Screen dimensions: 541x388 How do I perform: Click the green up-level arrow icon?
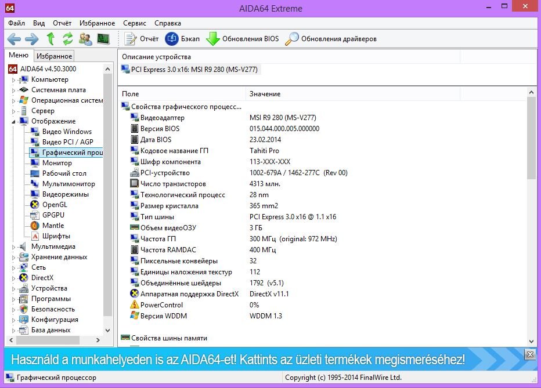(x=51, y=39)
